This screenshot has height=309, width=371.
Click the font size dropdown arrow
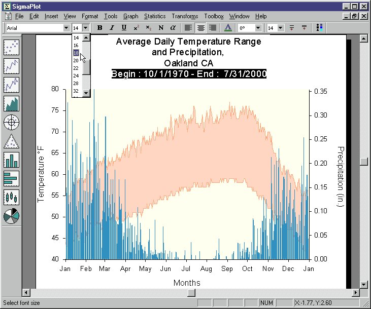[x=86, y=28]
